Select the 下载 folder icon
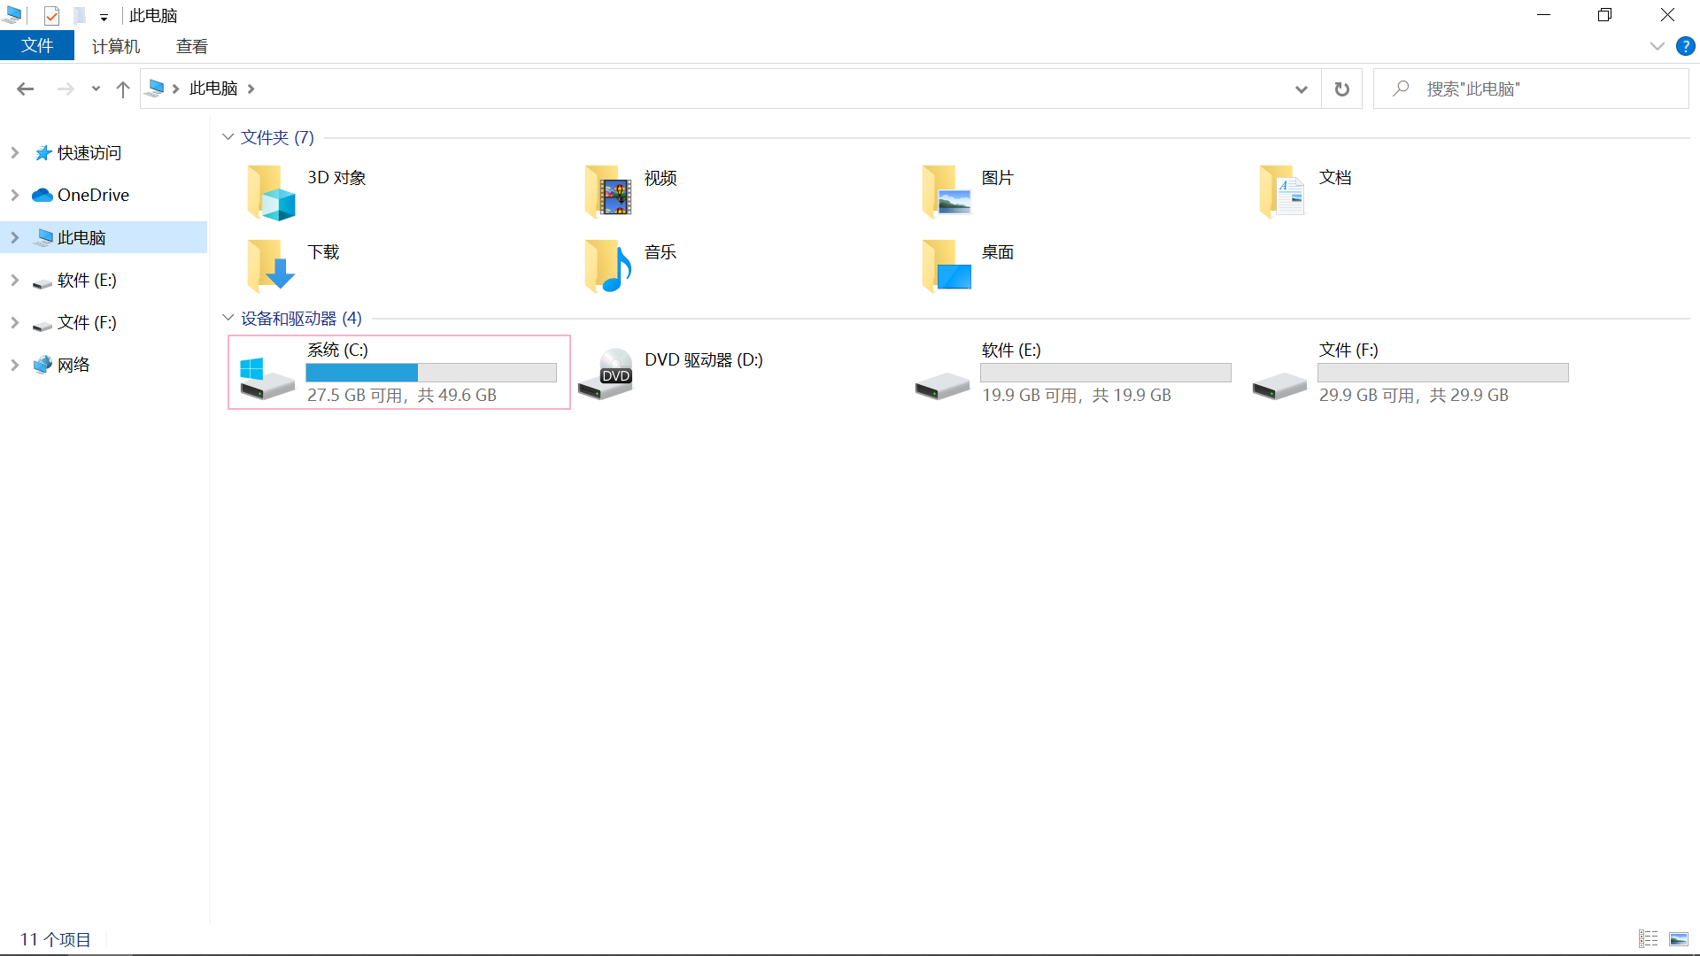Viewport: 1700px width, 956px height. click(x=270, y=266)
